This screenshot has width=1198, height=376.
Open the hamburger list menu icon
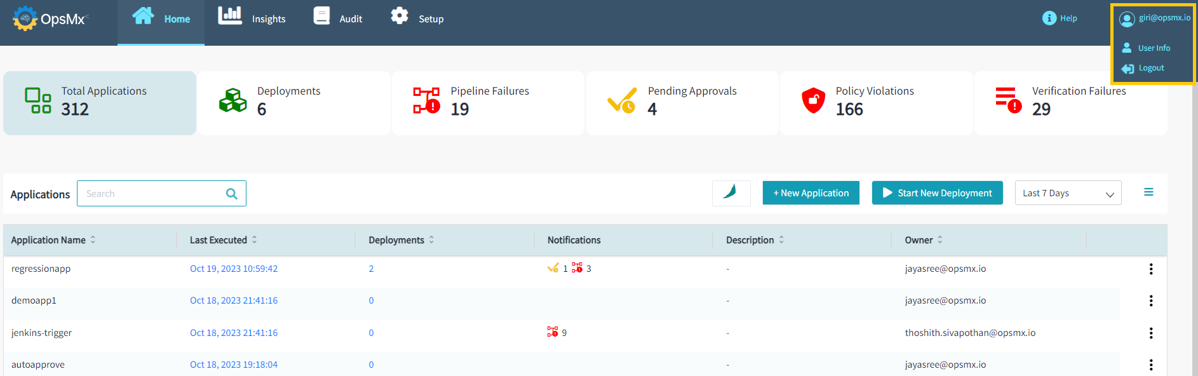pyautogui.click(x=1148, y=192)
